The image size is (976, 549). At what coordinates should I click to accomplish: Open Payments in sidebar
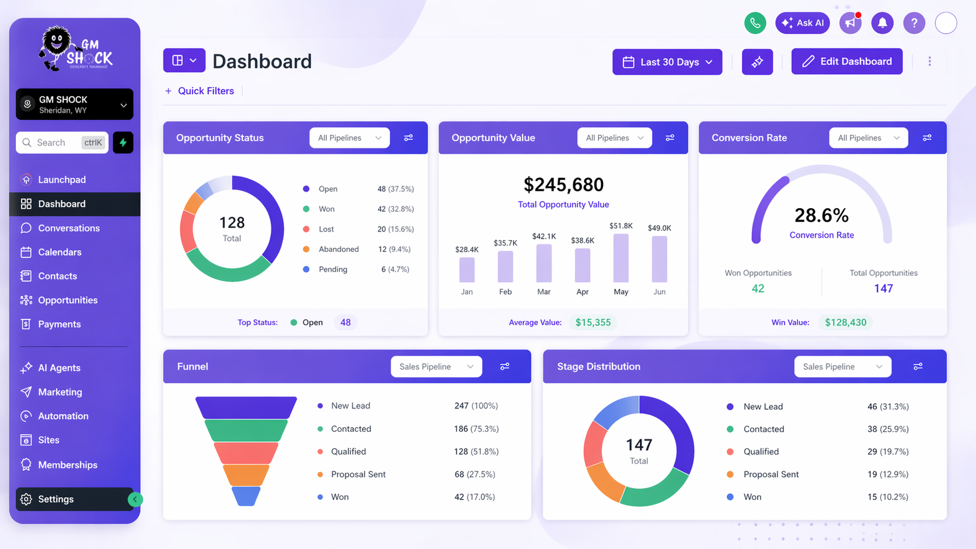click(x=75, y=324)
